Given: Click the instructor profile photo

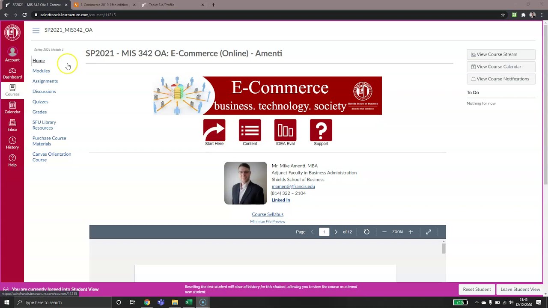Looking at the screenshot, I should [246, 183].
